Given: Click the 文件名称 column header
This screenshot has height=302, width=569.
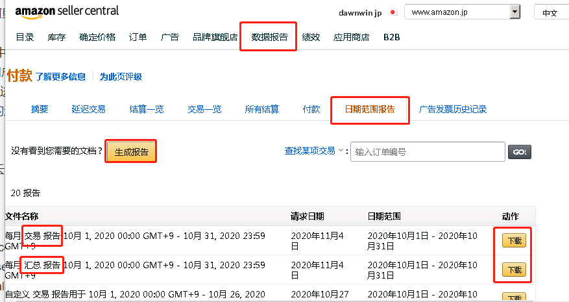Looking at the screenshot, I should (x=22, y=216).
